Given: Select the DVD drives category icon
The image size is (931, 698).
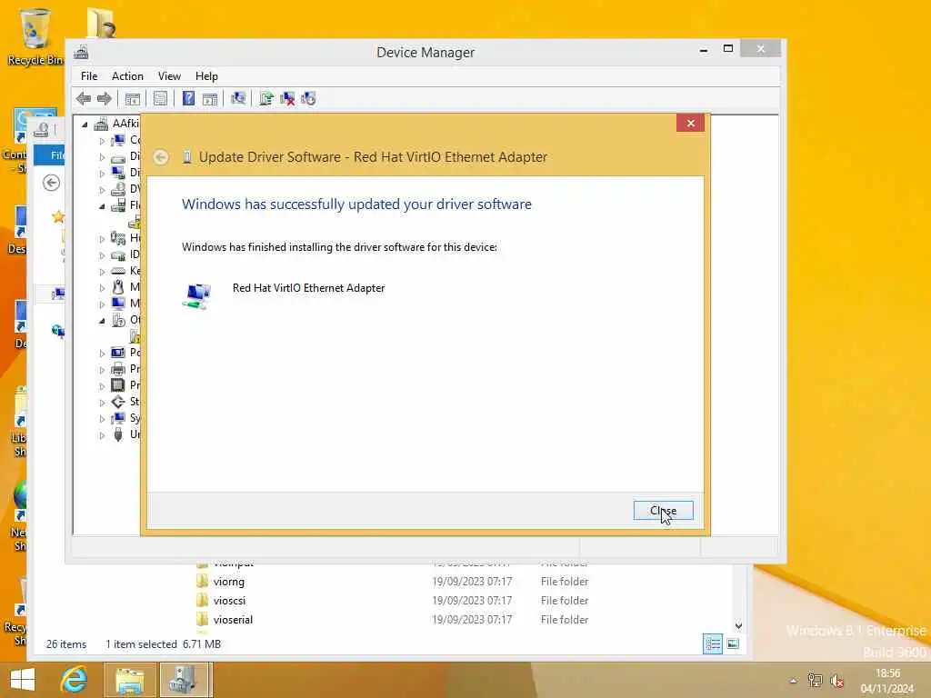Looking at the screenshot, I should (x=118, y=189).
